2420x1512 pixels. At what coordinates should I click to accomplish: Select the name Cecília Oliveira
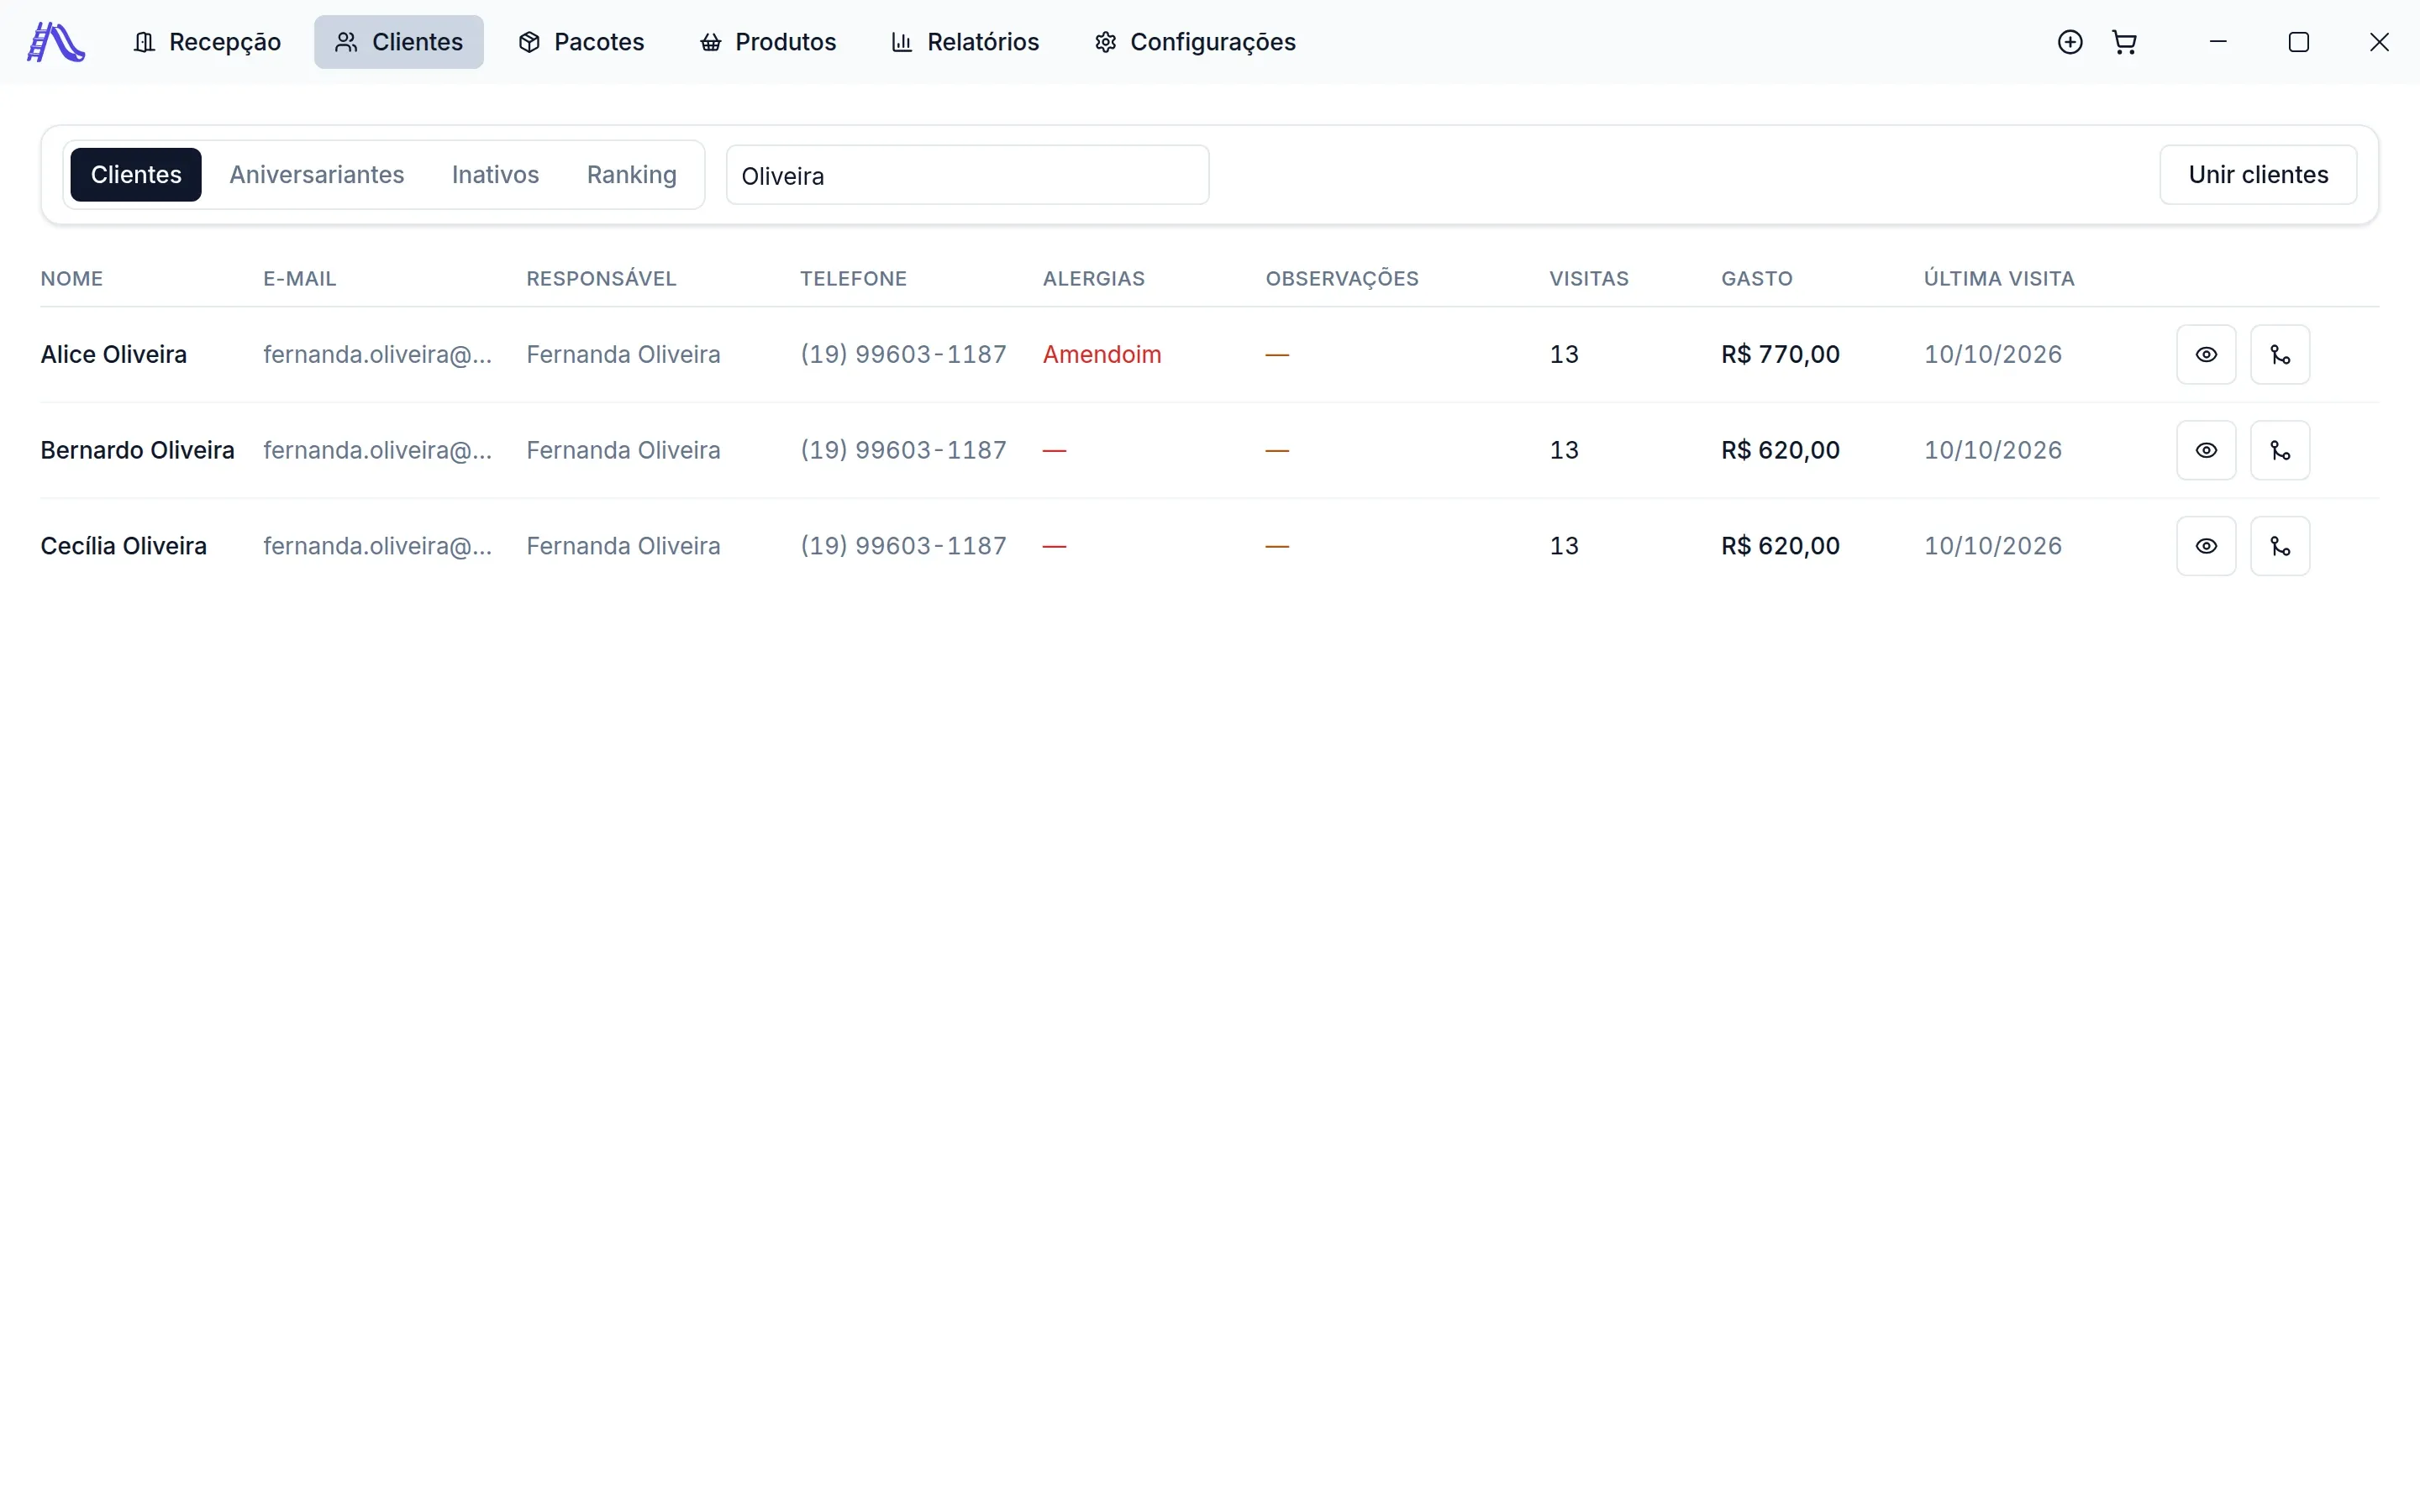124,546
